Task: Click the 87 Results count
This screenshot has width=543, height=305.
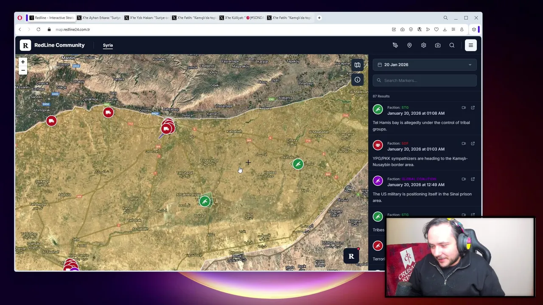Action: tap(381, 96)
